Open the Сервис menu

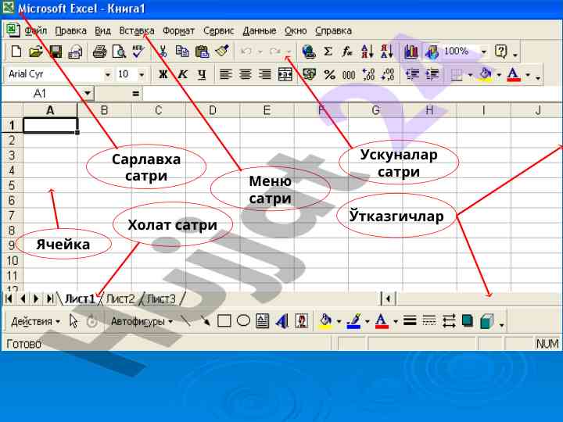pos(218,30)
